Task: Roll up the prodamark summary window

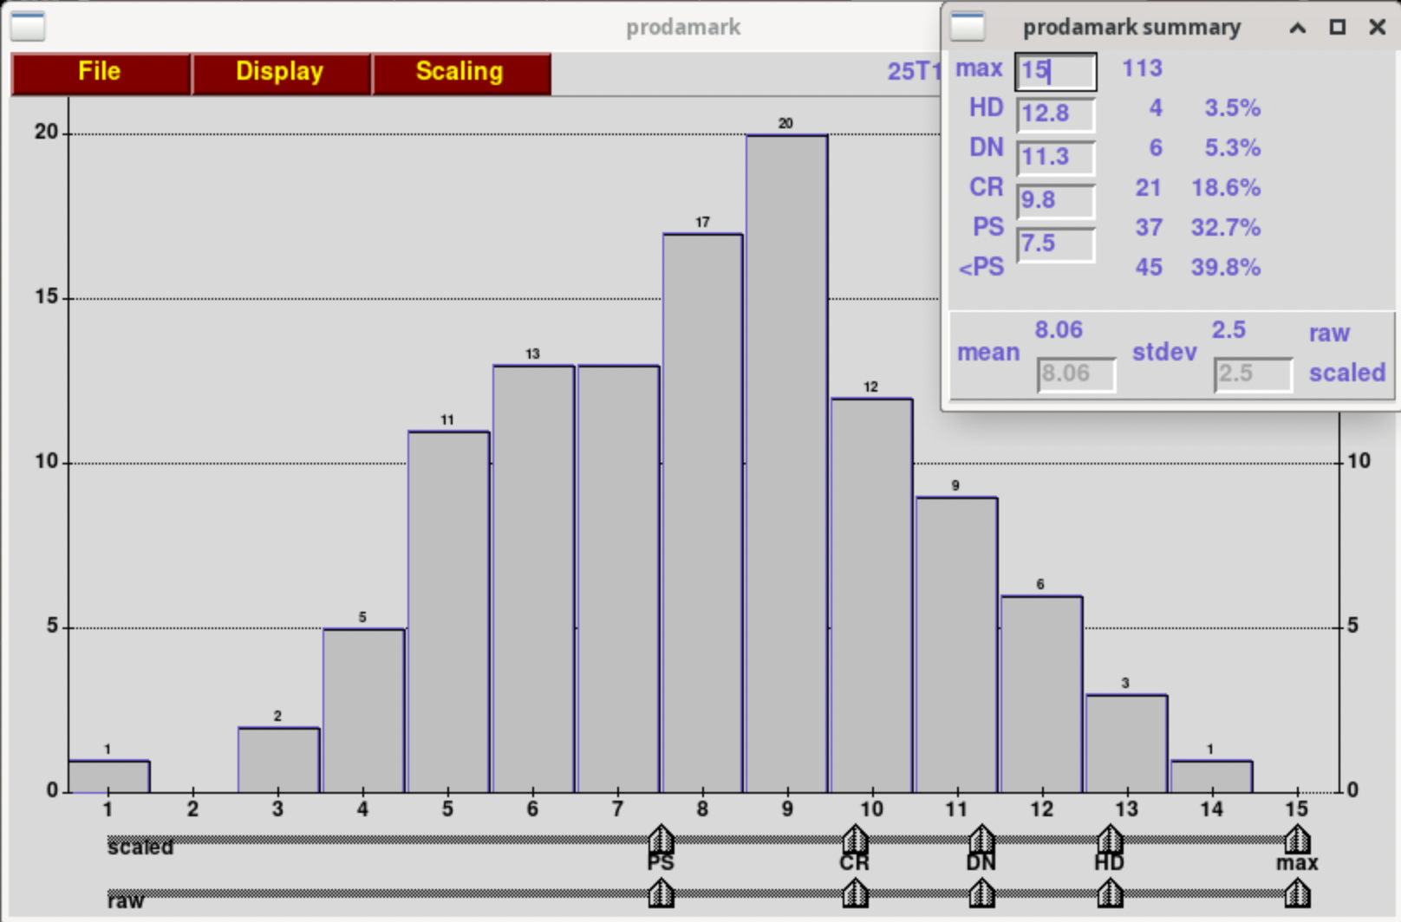Action: [x=1298, y=28]
